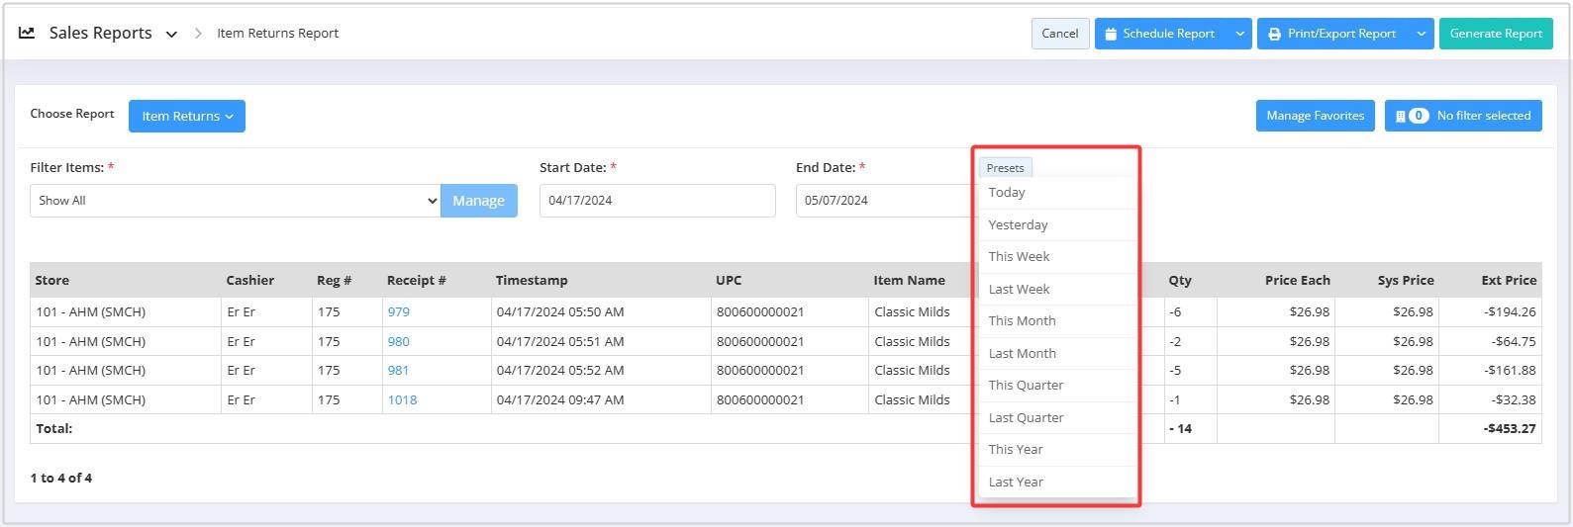Click the filter icon beside No filter selected
This screenshot has height=527, width=1573.
click(x=1400, y=116)
